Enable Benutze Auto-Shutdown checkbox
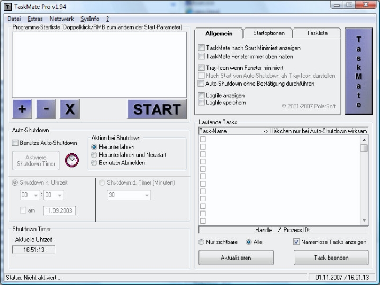The width and height of the screenshot is (380, 285). pyautogui.click(x=15, y=143)
